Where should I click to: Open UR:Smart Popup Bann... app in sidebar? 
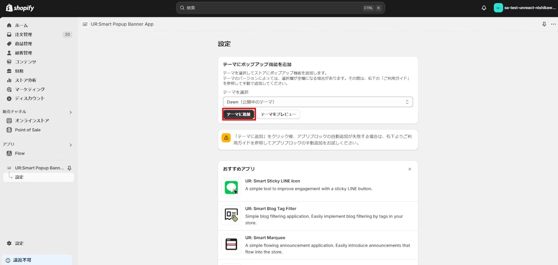coord(39,168)
